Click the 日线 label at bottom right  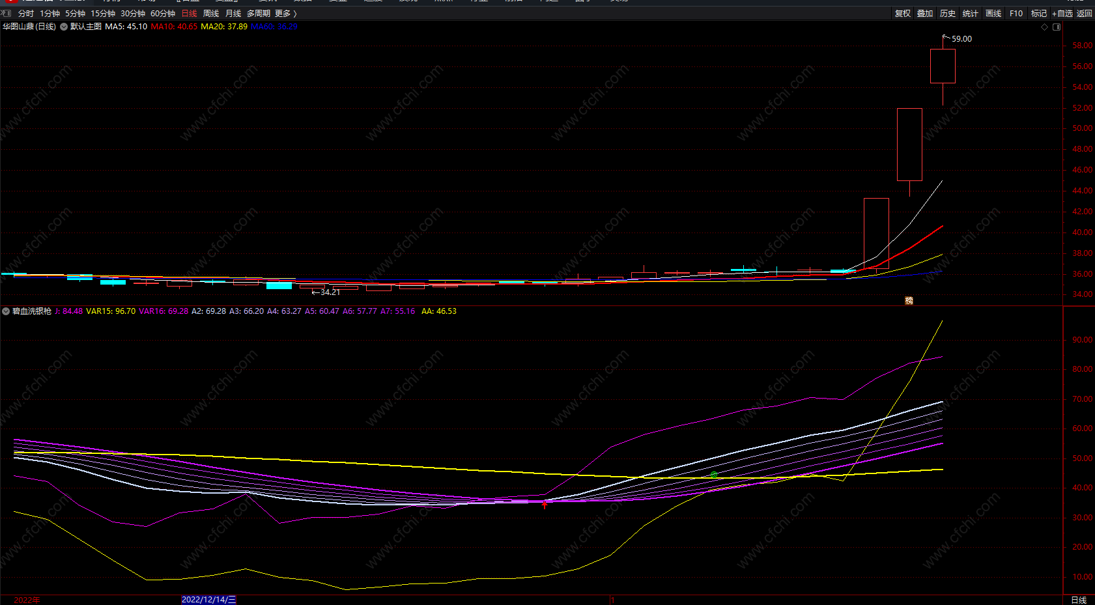click(1079, 600)
